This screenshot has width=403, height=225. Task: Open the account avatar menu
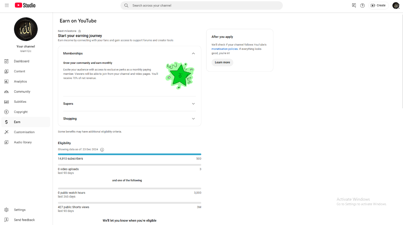pyautogui.click(x=396, y=5)
